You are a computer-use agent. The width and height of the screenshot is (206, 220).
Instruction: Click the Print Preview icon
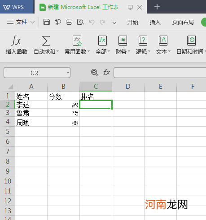(80, 22)
